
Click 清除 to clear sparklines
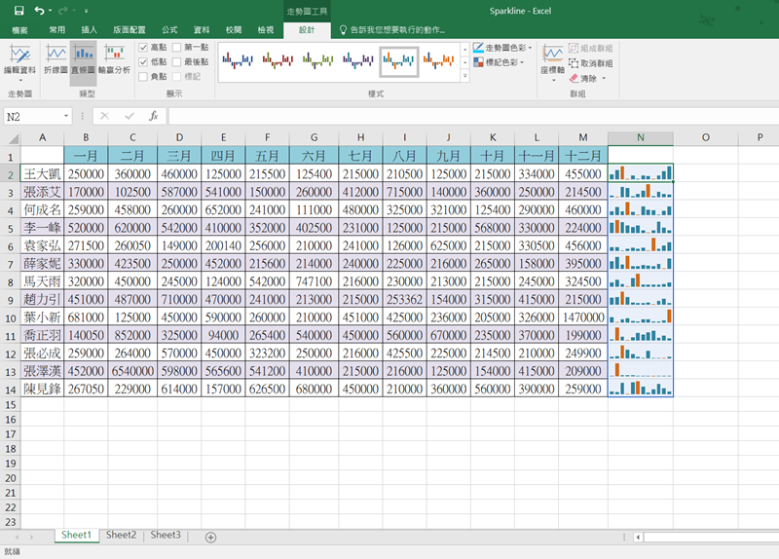[587, 78]
